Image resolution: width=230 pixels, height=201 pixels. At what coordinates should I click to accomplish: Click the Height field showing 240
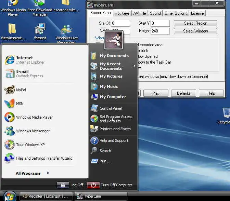pyautogui.click(x=160, y=31)
